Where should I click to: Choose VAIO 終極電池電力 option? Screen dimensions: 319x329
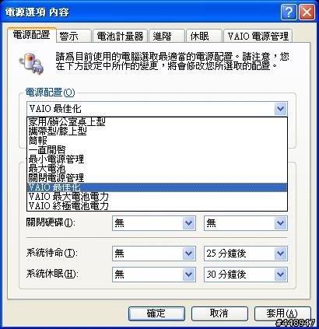(157, 206)
